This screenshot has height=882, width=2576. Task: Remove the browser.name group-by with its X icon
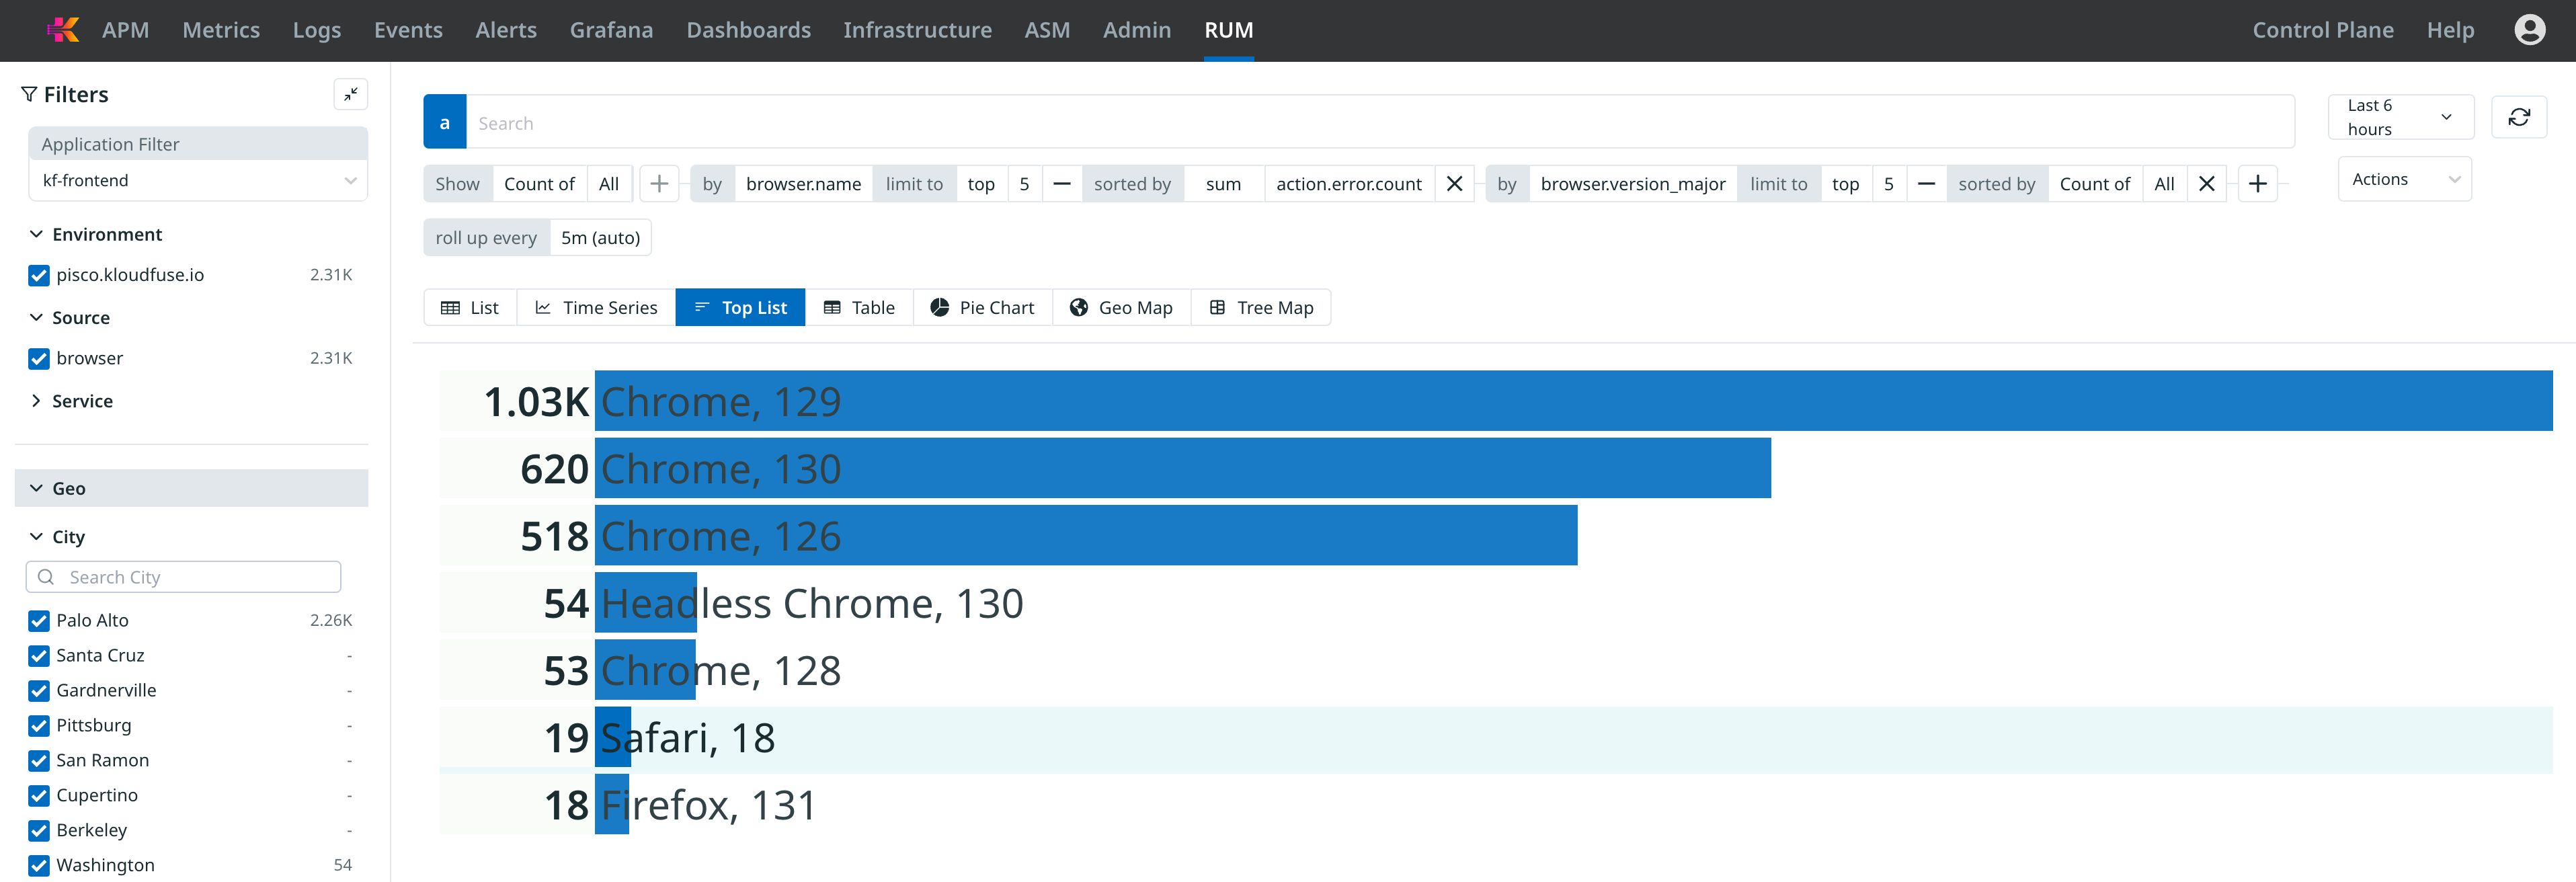point(1454,184)
